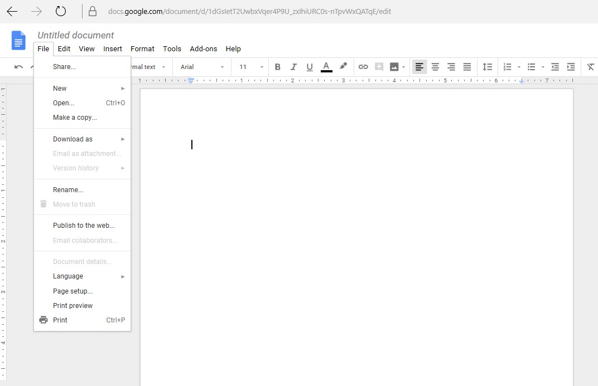The image size is (598, 386).
Task: Click the URL address field
Action: [x=249, y=12]
